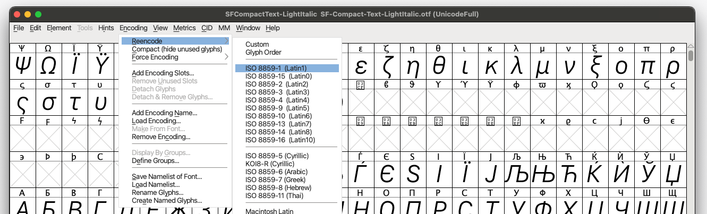707x214 pixels.
Task: Select the Cyrillic Ћ glyph cell
Action: click(568, 174)
